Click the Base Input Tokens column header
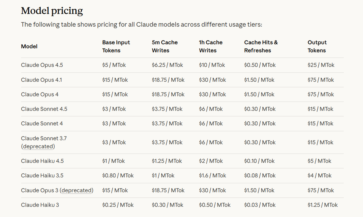Viewport: 363px width, 217px height. pos(116,46)
